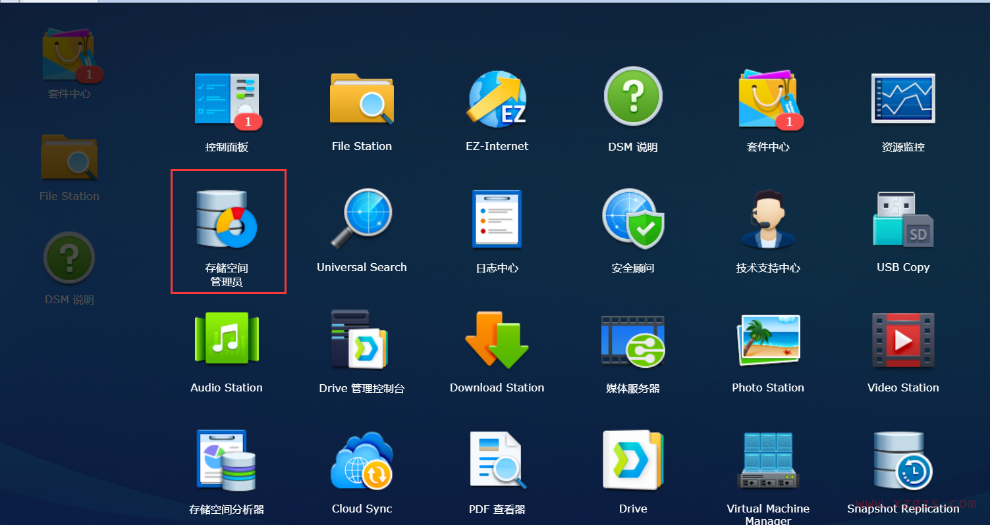Open Photo Station
990x525 pixels.
(x=768, y=340)
